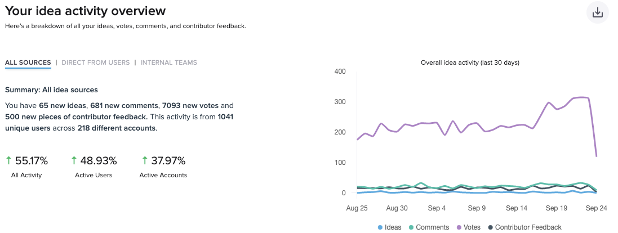Screen dimensions: 618x233
Task: Click the Active Users label
Action: coord(94,175)
